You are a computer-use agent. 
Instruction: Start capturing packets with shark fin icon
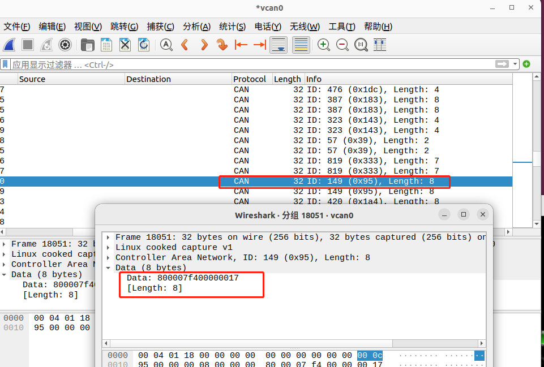tap(10, 45)
